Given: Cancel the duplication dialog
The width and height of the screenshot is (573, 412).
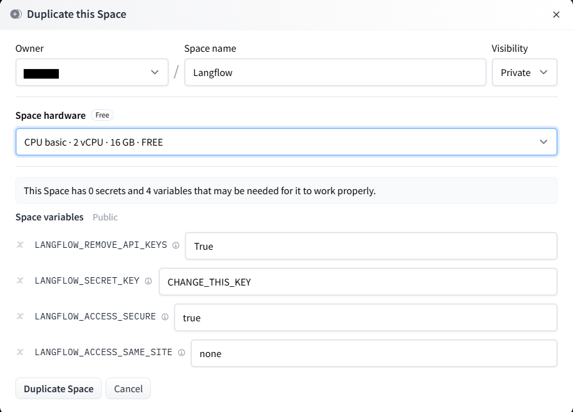Looking at the screenshot, I should pos(129,388).
